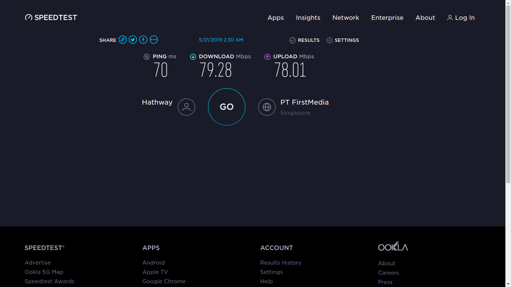This screenshot has width=511, height=287.
Task: Share result via Twitter icon
Action: (x=133, y=40)
